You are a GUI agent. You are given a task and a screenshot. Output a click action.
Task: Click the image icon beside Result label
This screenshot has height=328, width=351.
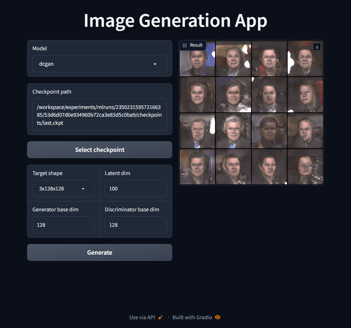[185, 45]
